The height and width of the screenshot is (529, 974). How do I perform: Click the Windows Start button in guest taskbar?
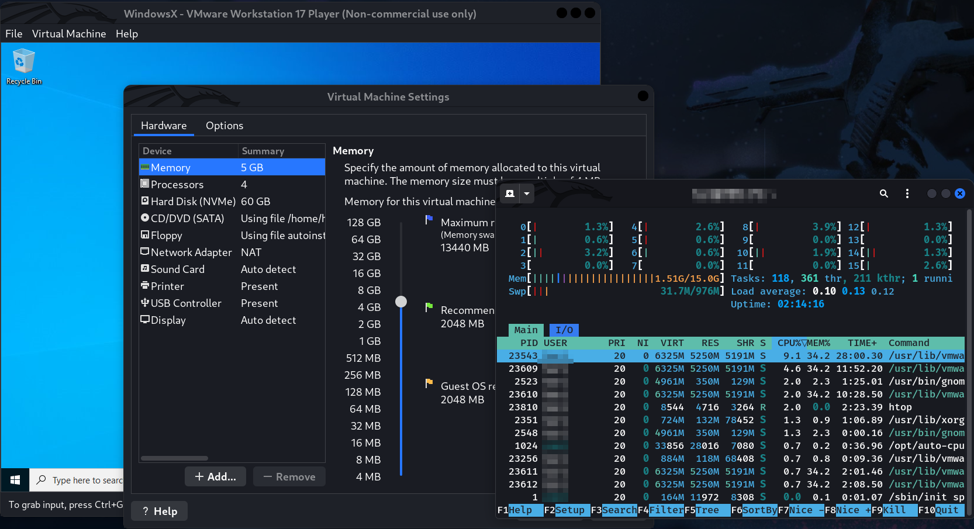coord(15,480)
